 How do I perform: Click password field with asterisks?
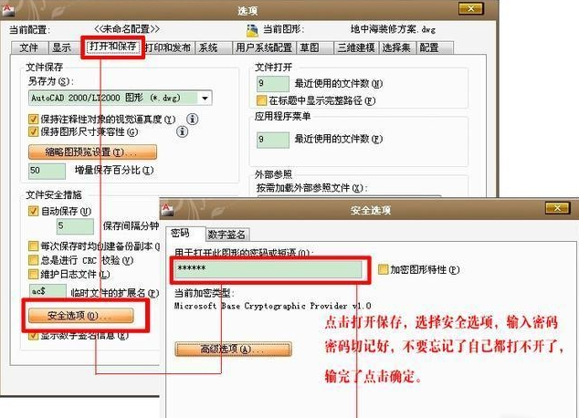coord(268,269)
